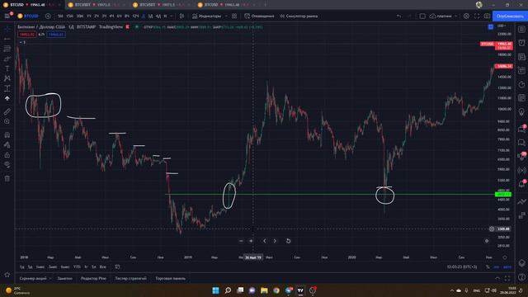
Task: Select the YTD date range
Action: tap(77, 266)
